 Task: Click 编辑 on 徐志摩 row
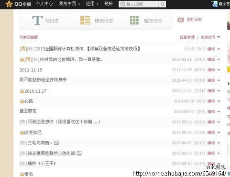coord(211,153)
